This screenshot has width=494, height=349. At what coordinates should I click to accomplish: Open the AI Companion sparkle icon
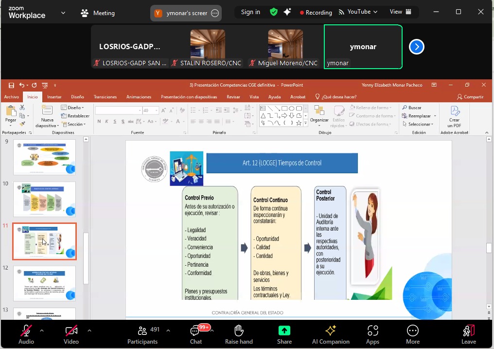331,331
